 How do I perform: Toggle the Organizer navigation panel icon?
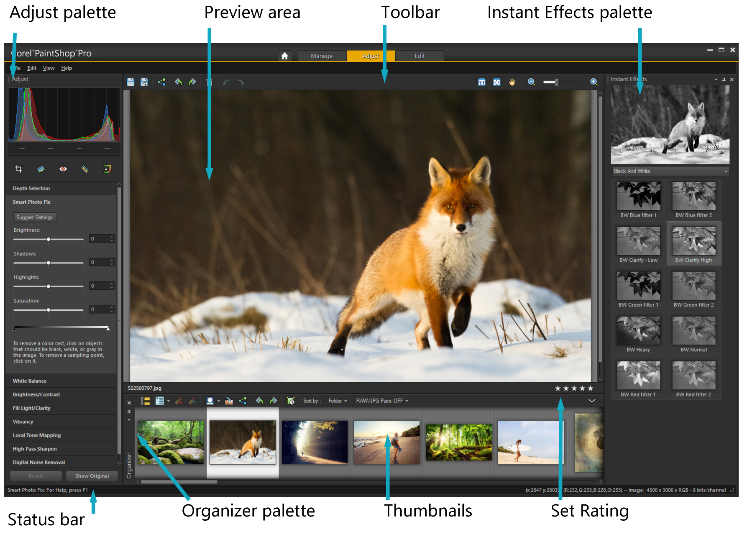tap(146, 401)
